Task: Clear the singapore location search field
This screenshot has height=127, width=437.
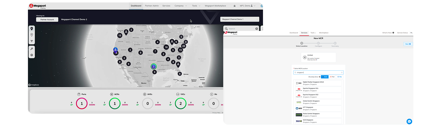Action: coord(342,72)
